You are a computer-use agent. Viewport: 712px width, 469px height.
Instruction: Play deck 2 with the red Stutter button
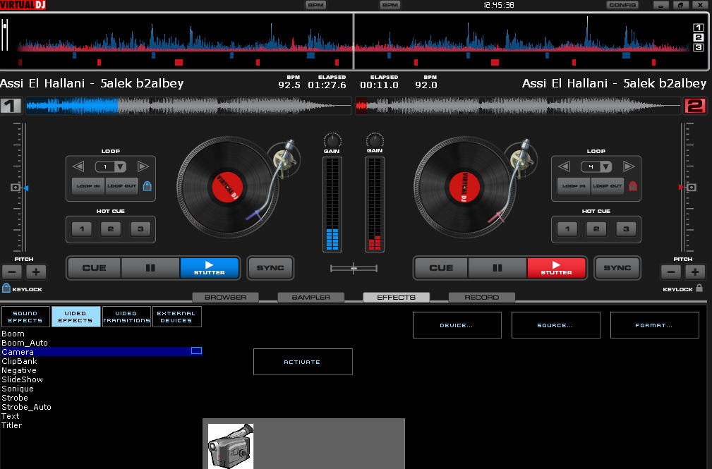pos(556,268)
